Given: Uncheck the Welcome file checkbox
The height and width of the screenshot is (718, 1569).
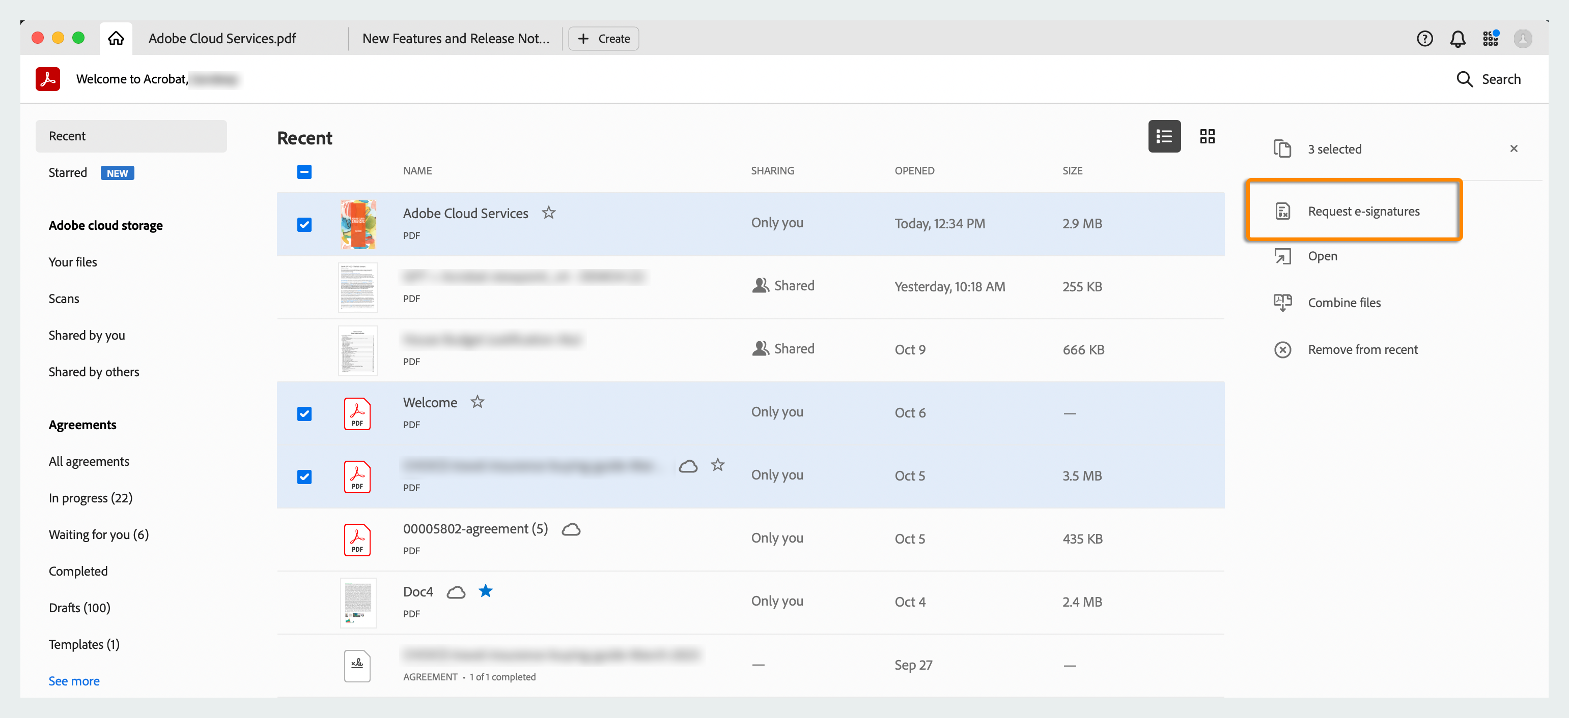Looking at the screenshot, I should tap(304, 414).
